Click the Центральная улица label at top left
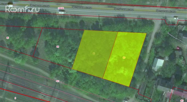The image size is (187, 102). (40, 5)
